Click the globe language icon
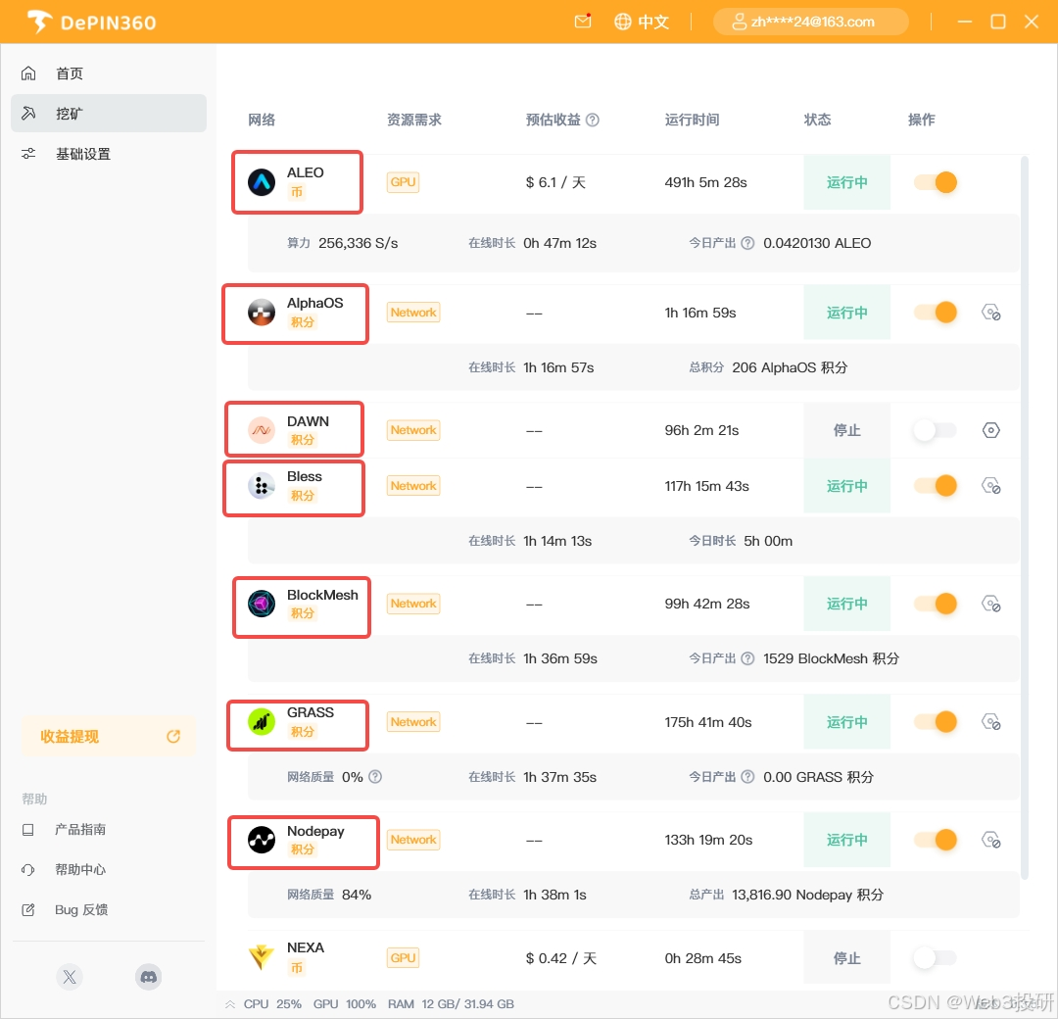Screen dimensions: 1058x1019 click(622, 22)
